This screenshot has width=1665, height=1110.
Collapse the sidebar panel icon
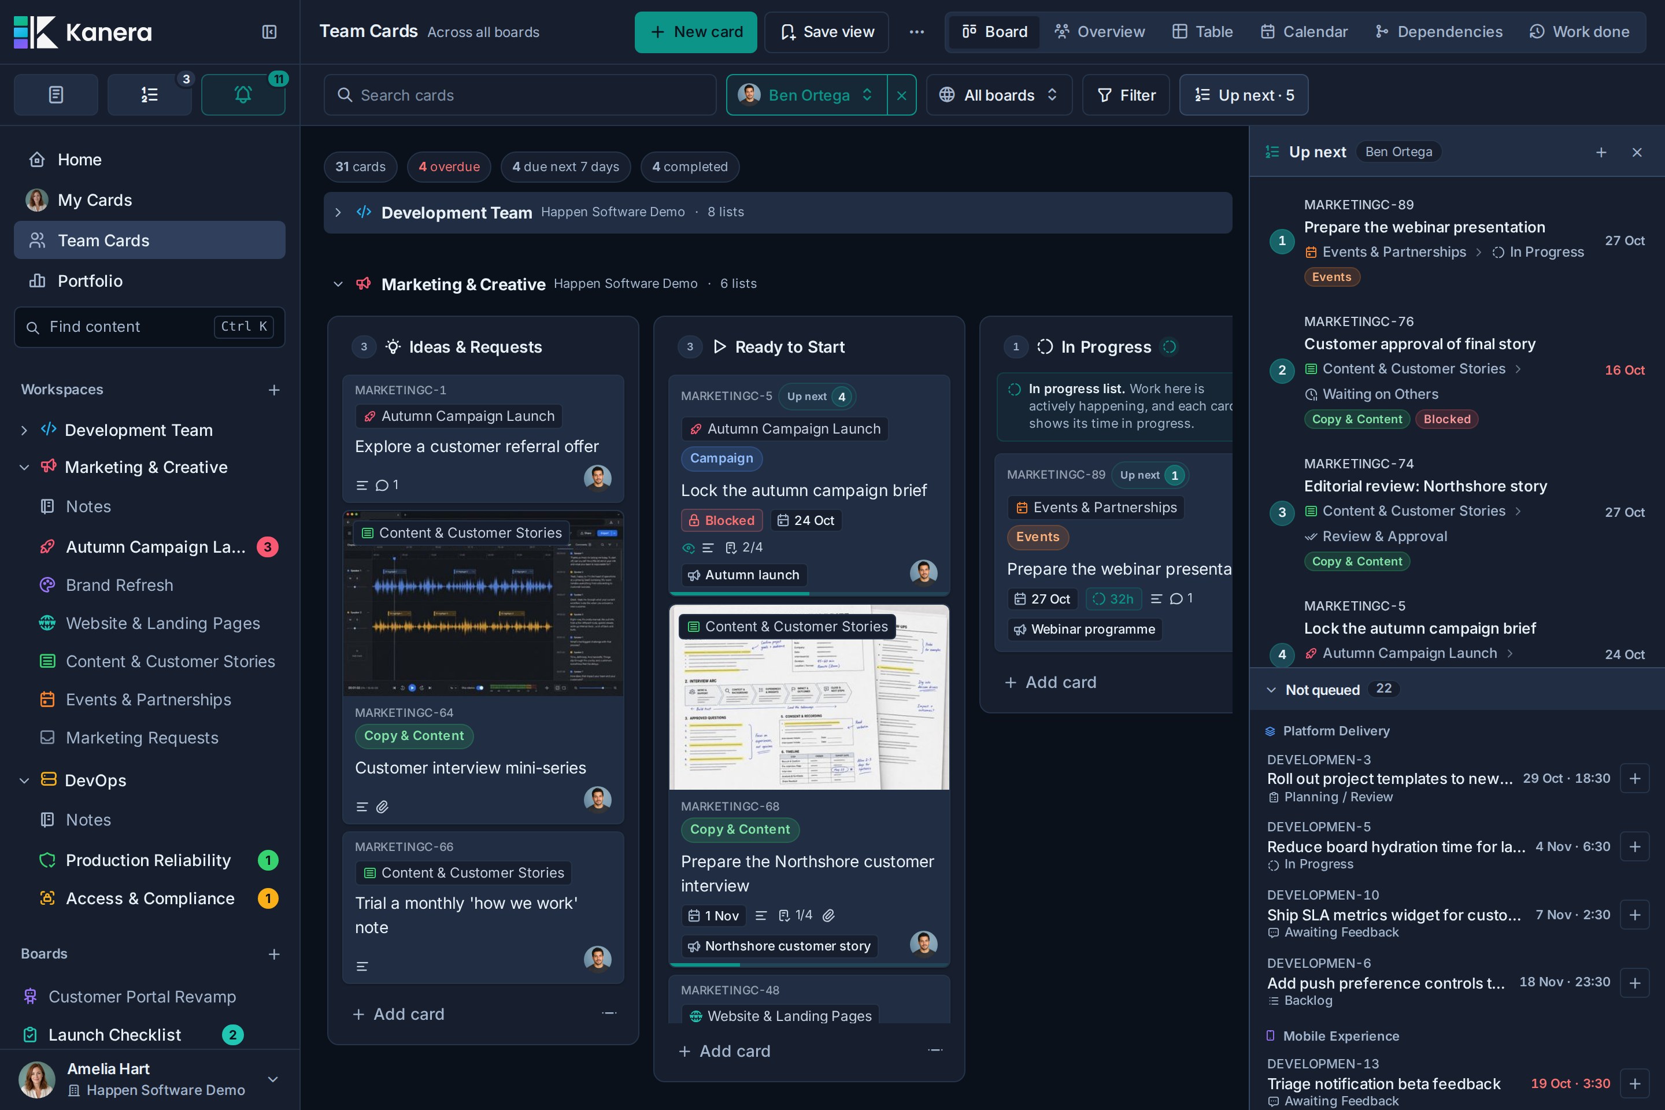pyautogui.click(x=269, y=32)
